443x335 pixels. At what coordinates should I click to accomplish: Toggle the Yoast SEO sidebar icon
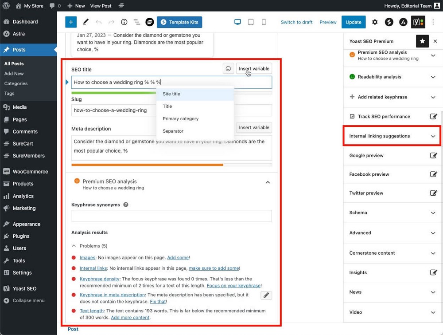418,22
